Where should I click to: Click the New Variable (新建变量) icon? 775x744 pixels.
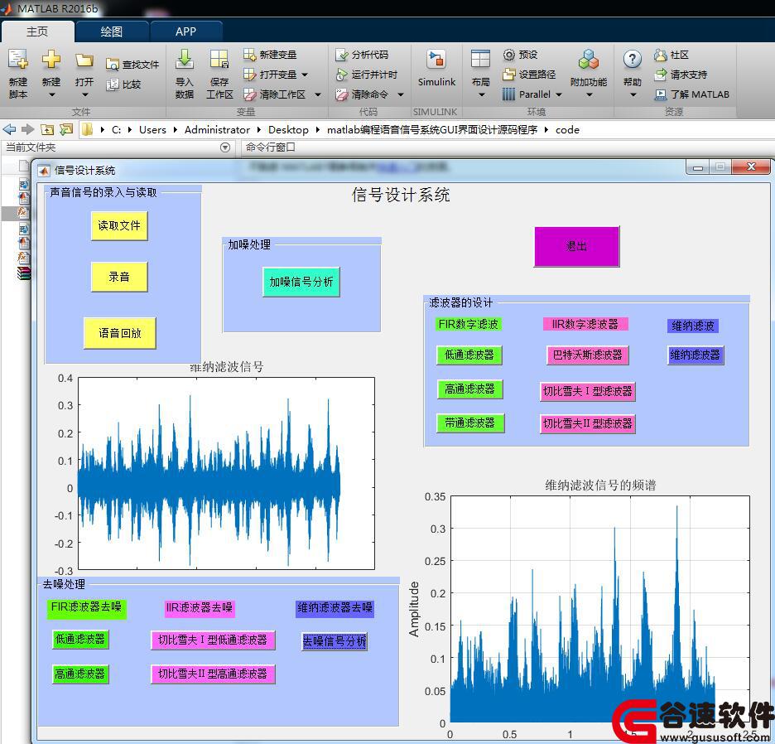pyautogui.click(x=249, y=55)
